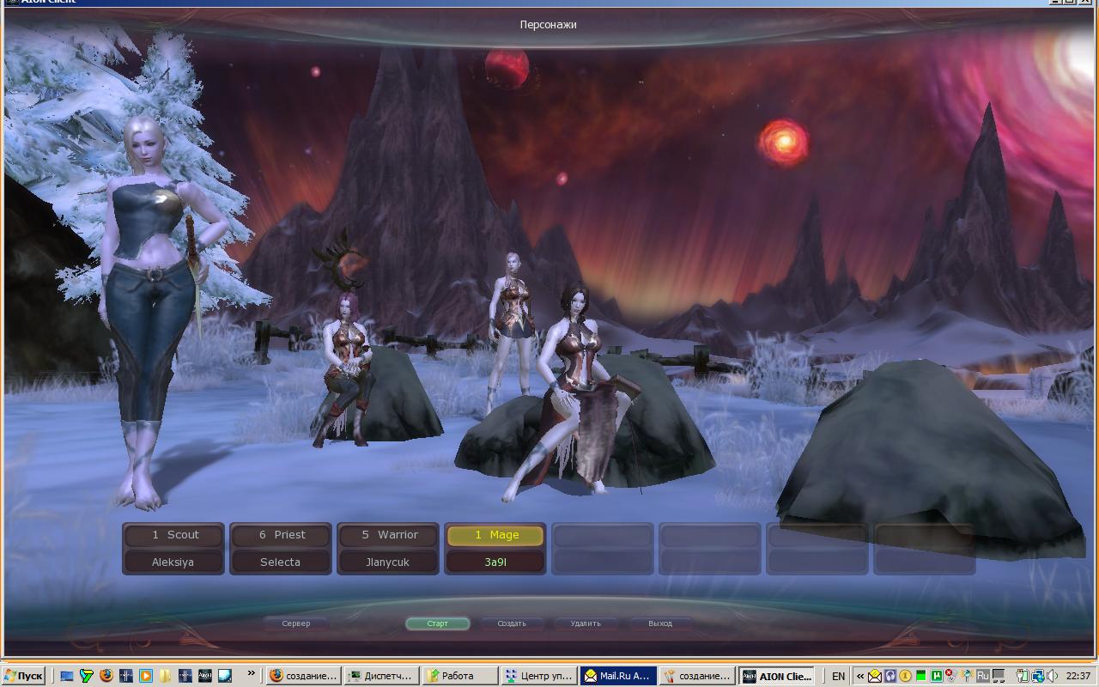Click the headphones tray icon
This screenshot has height=687, width=1099.
[890, 676]
